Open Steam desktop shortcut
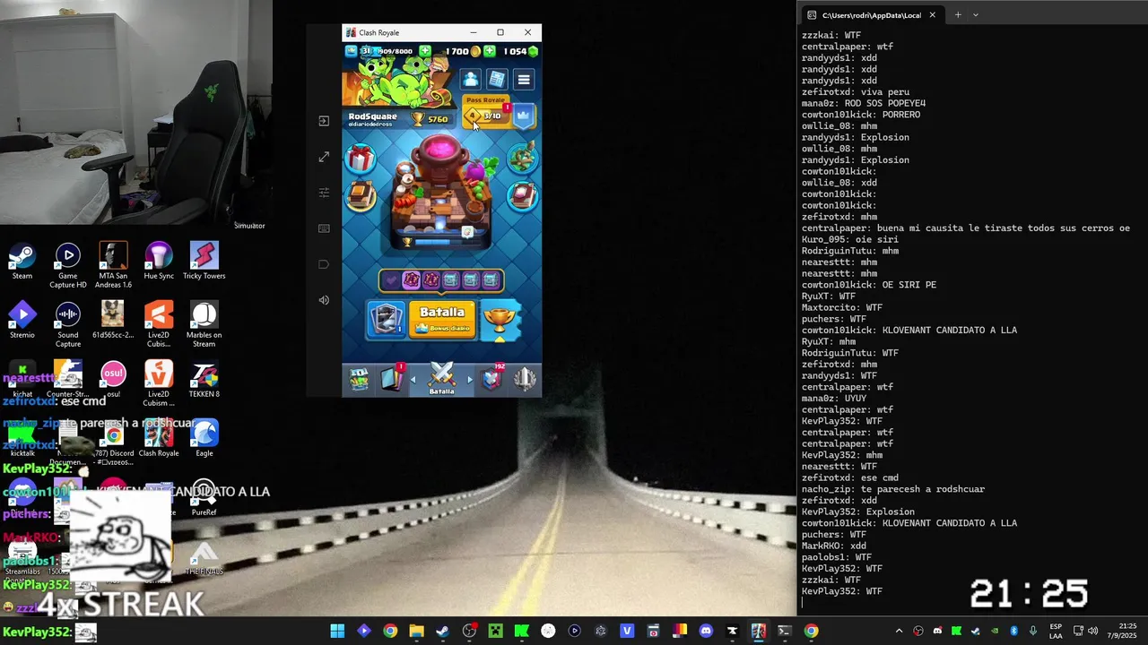 (22, 261)
